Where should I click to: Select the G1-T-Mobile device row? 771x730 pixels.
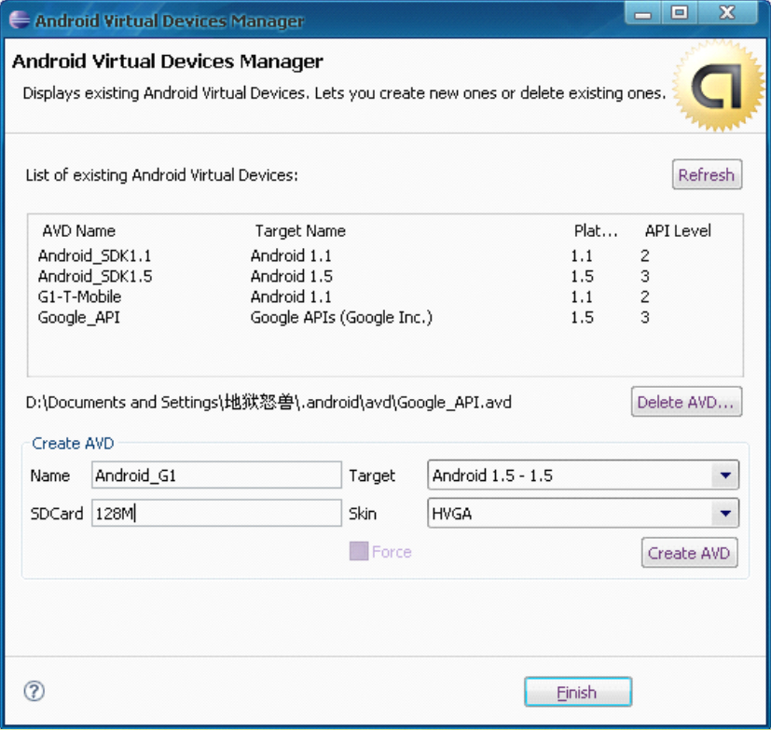pyautogui.click(x=385, y=296)
